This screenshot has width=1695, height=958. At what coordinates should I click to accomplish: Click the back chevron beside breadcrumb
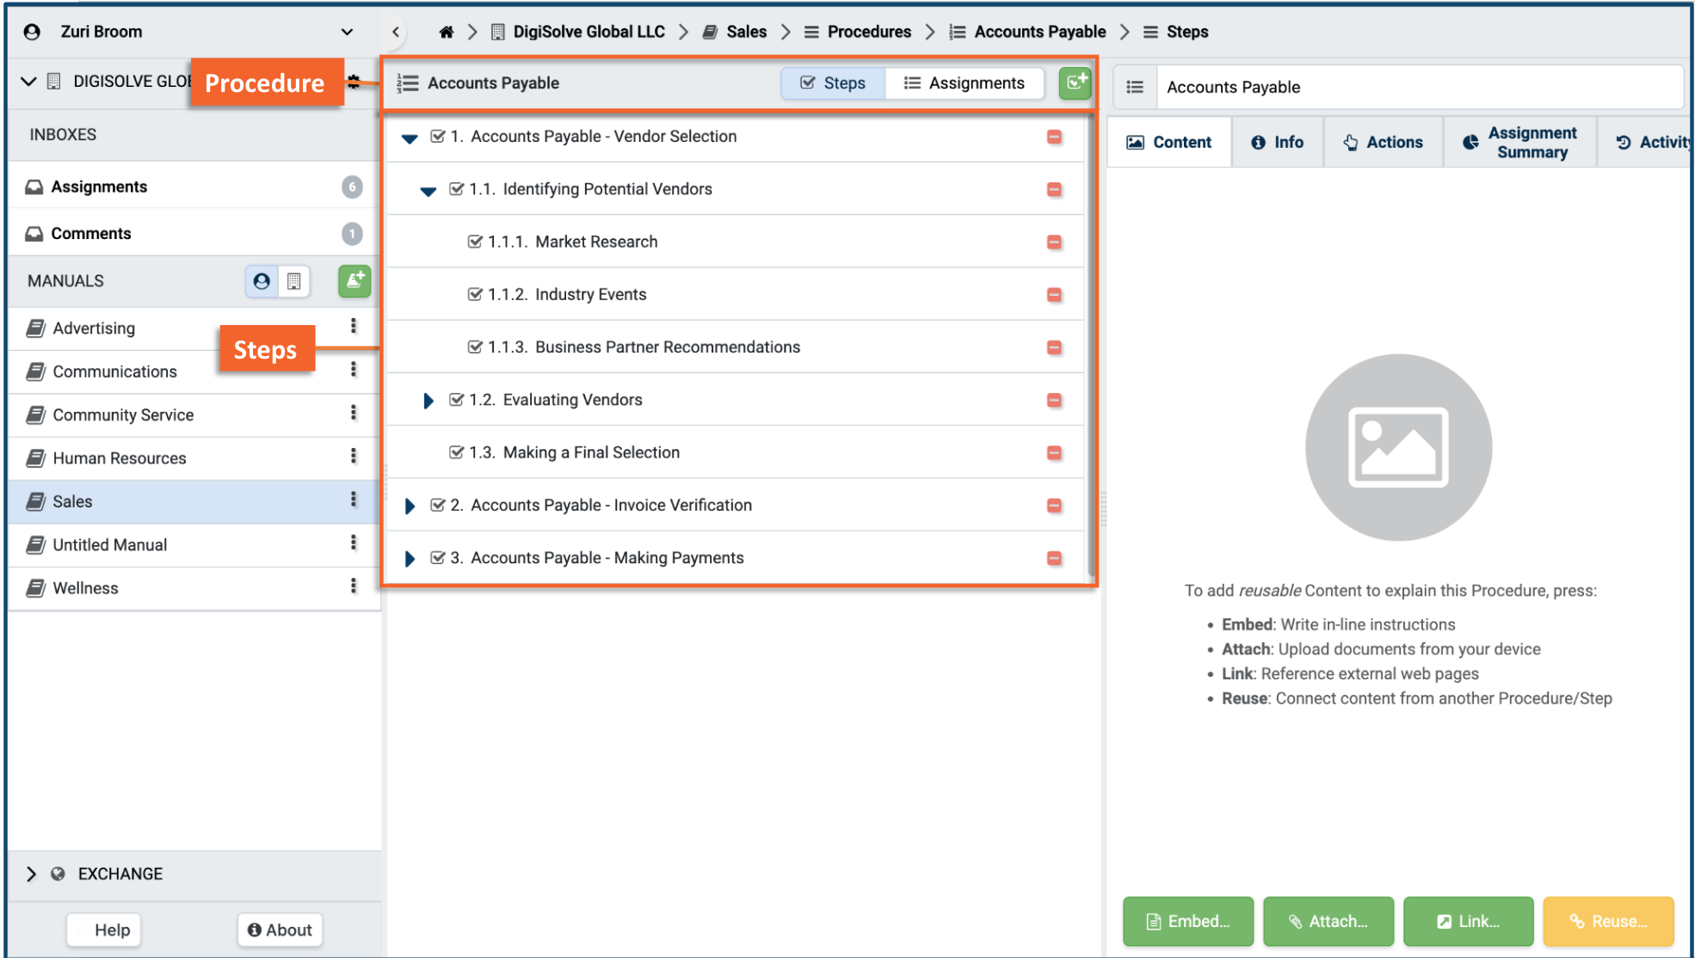(x=396, y=32)
